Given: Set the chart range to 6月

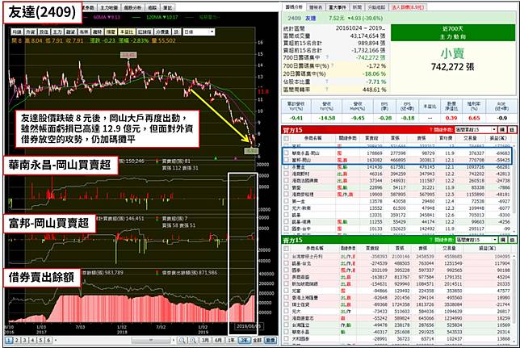Looking at the screenshot, I should (218, 340).
